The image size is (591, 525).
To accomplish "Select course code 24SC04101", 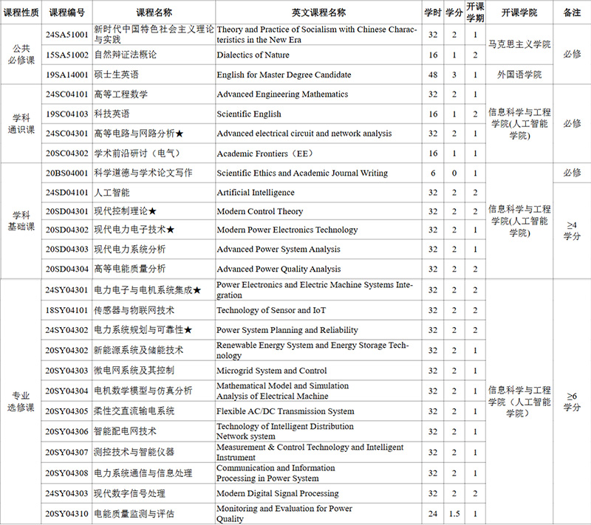I will tap(67, 95).
